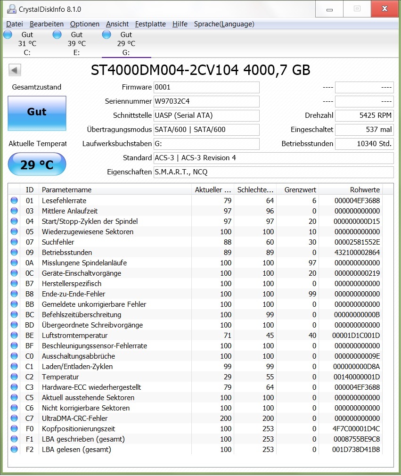The width and height of the screenshot is (401, 476).
Task: Click status icon of Geräte-Einschaltvorgänge row
Action: (x=14, y=273)
